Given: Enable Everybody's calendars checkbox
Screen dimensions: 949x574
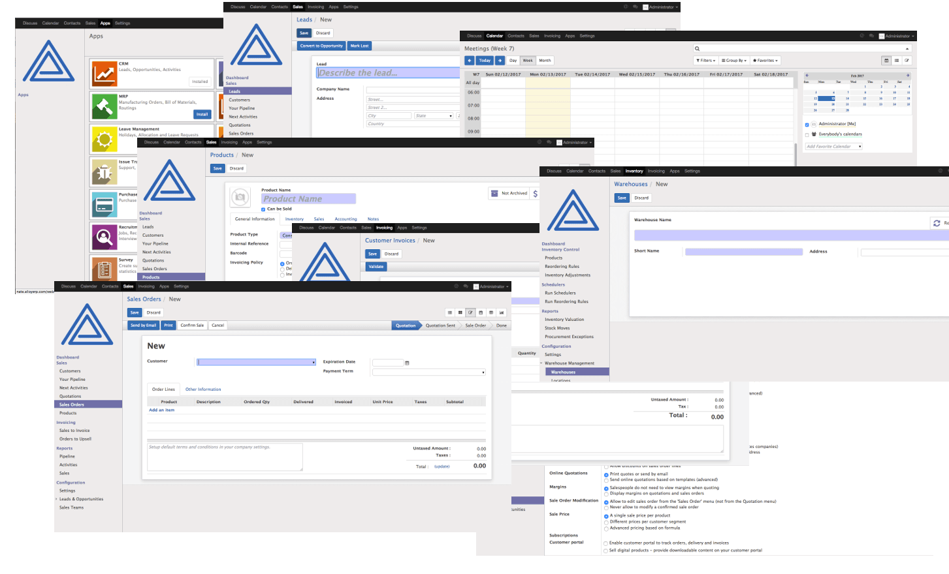Looking at the screenshot, I should point(807,135).
